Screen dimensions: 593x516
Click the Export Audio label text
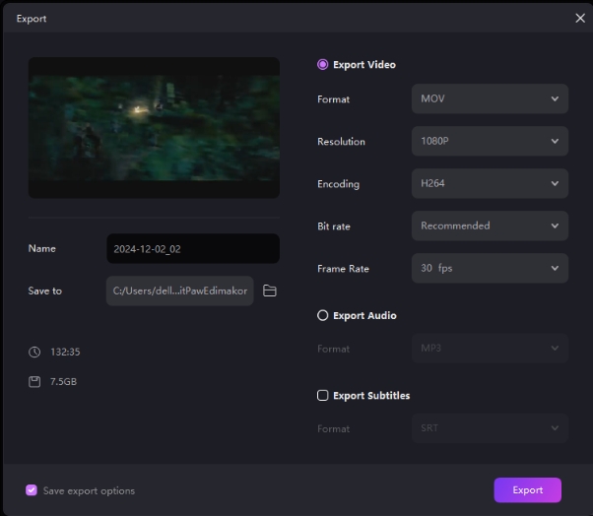click(x=364, y=315)
